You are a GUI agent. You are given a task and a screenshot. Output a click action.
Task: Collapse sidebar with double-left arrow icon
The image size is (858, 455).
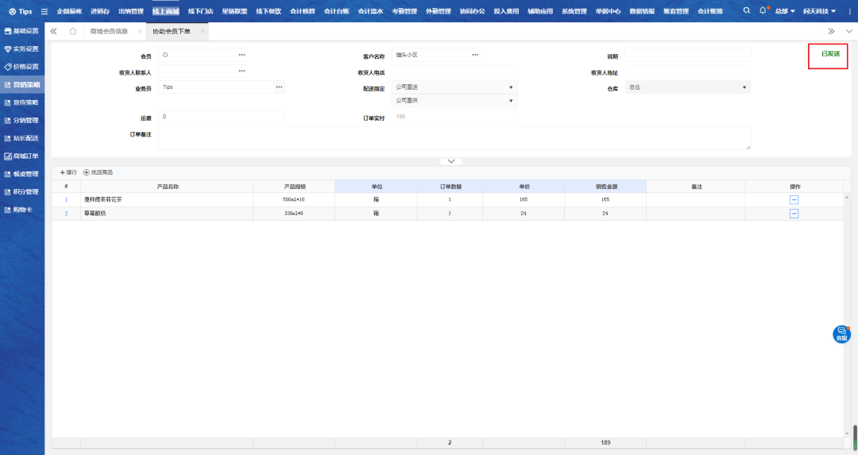(x=54, y=31)
